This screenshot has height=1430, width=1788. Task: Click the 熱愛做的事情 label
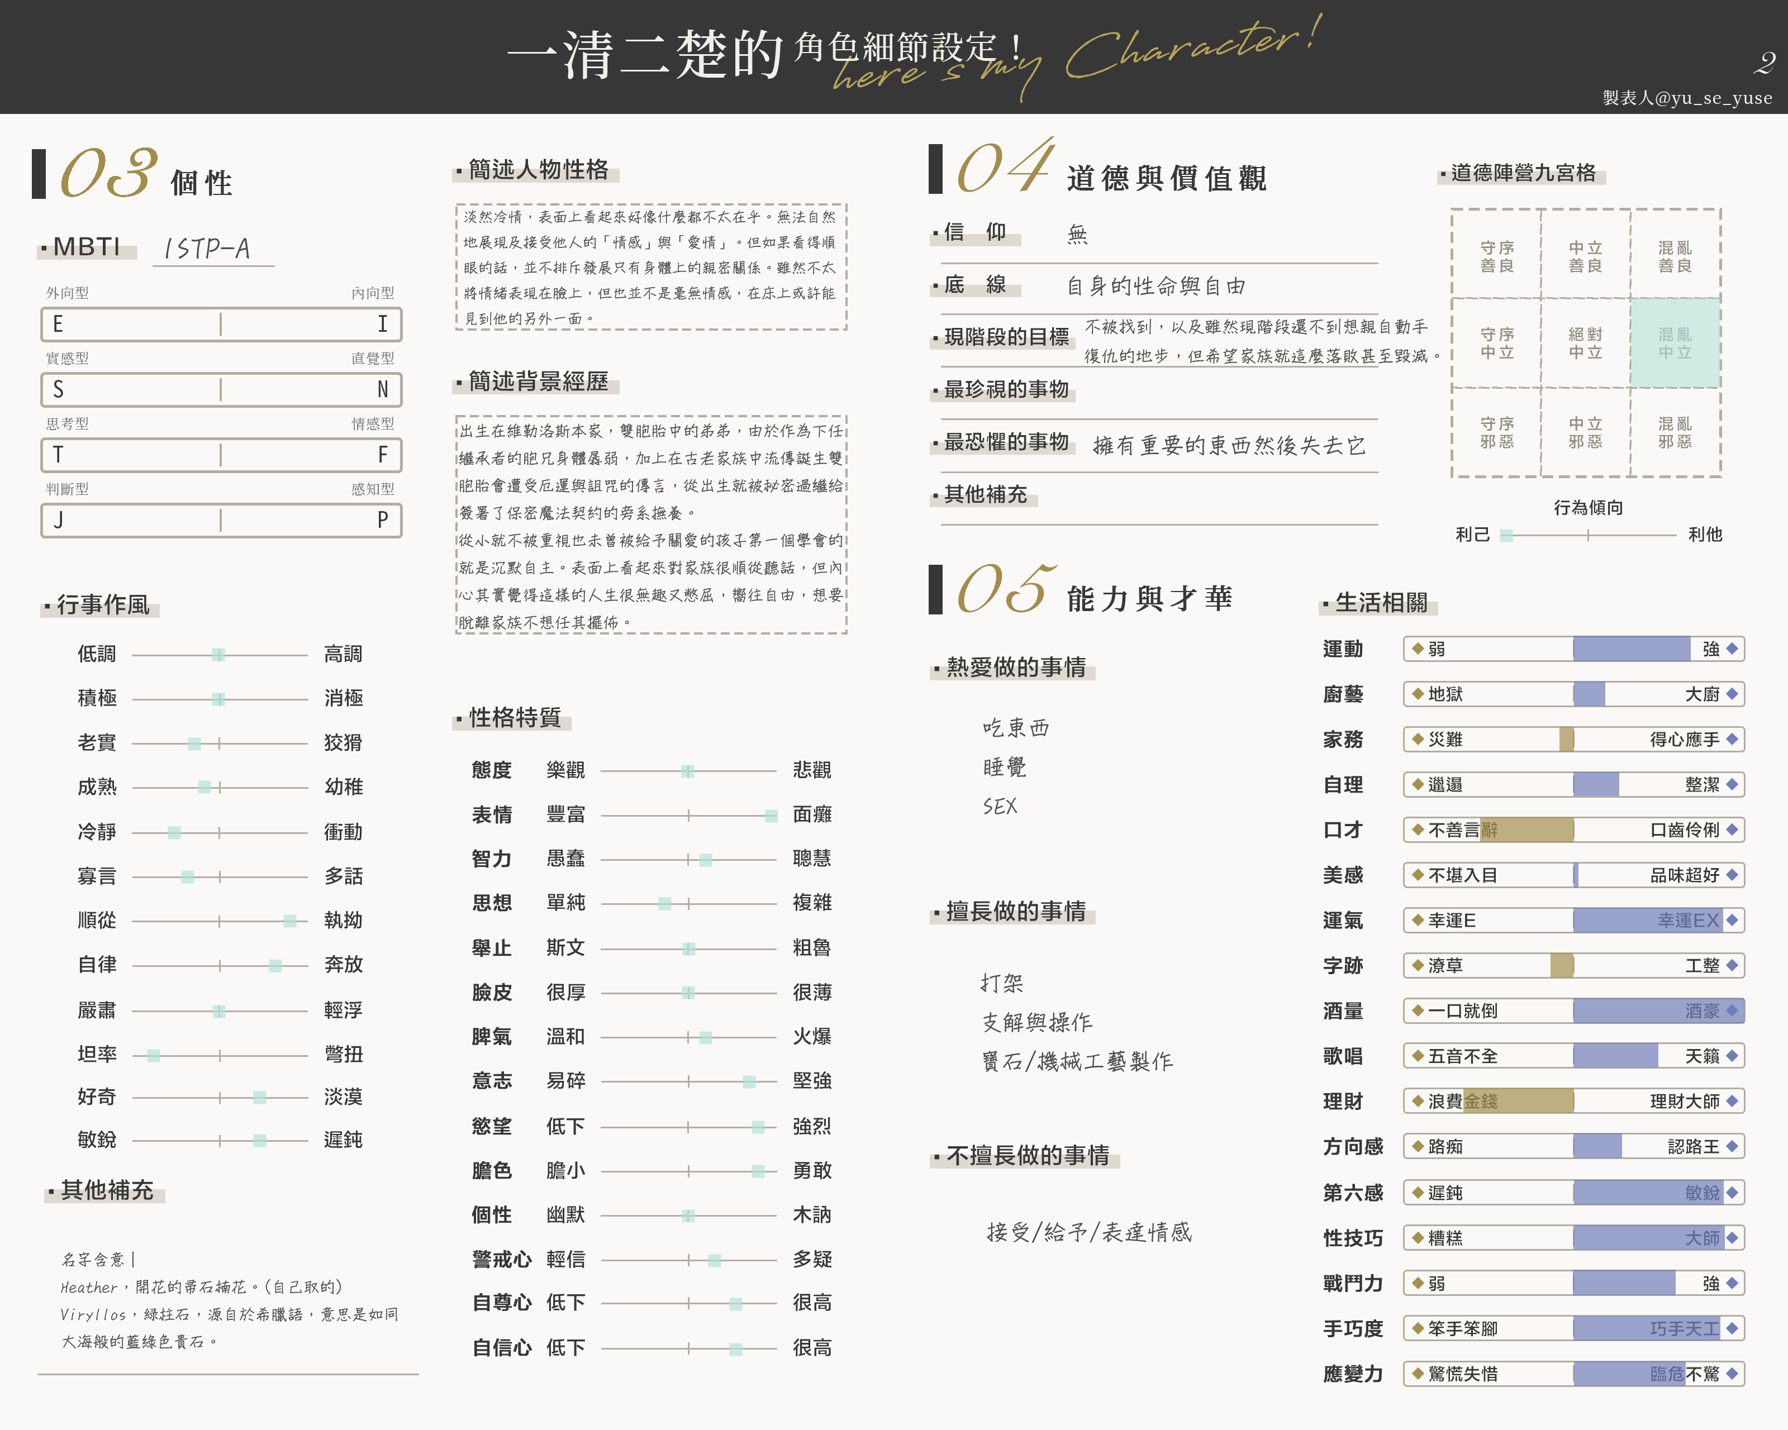pos(1012,666)
